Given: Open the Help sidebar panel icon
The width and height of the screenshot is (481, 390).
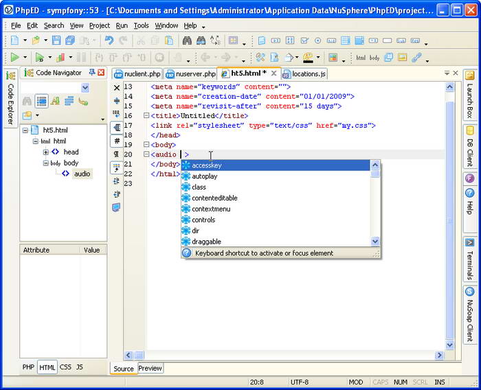Looking at the screenshot, I should [x=469, y=193].
